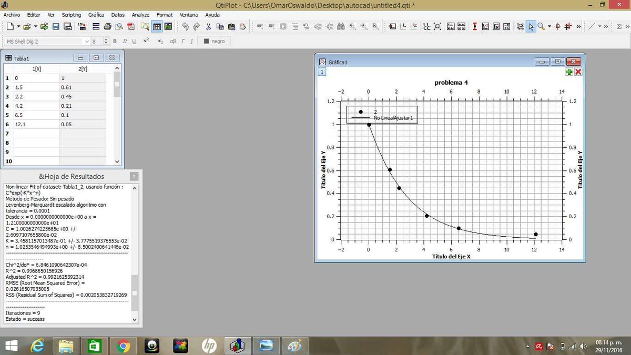Save the project with the floppy disk icon
This screenshot has height=355, width=631.
56,26
